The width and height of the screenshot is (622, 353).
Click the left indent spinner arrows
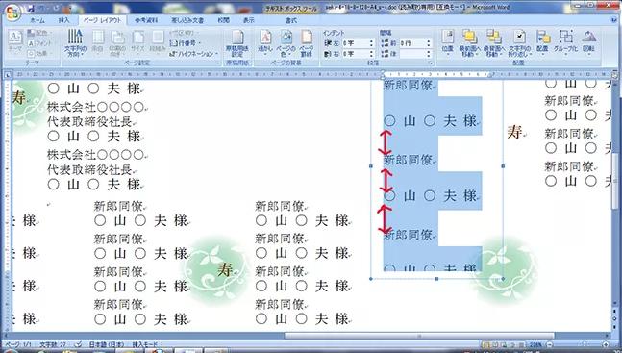pyautogui.click(x=371, y=43)
